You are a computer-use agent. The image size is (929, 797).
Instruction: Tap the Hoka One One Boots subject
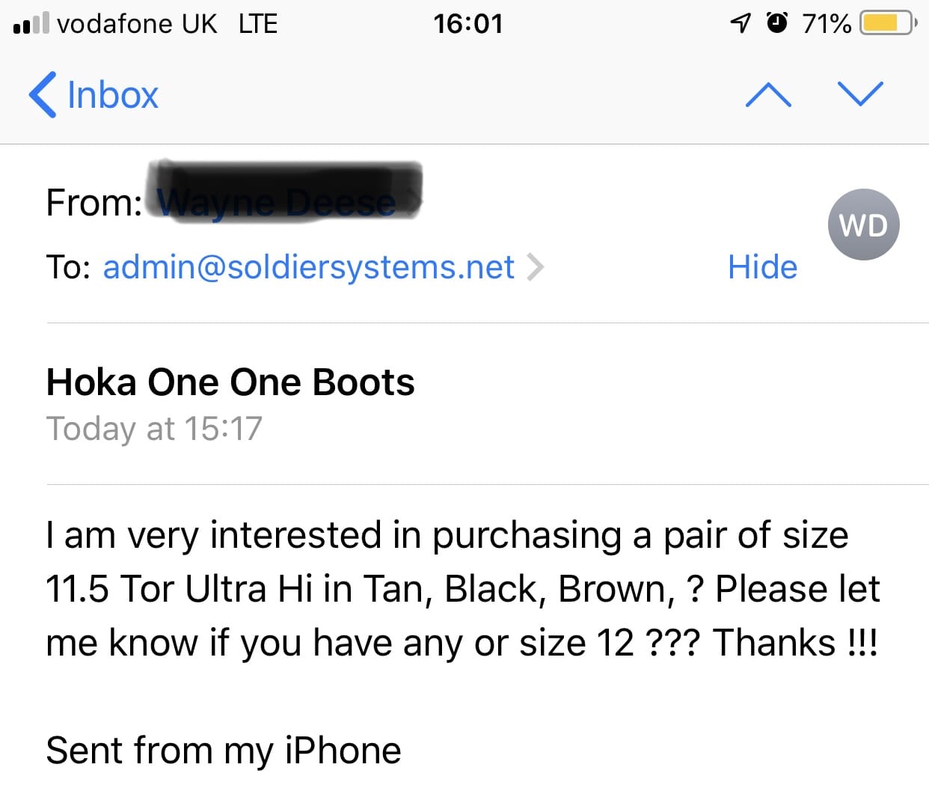230,382
